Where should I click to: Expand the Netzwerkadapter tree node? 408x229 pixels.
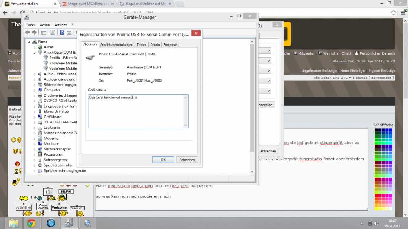pyautogui.click(x=35, y=149)
